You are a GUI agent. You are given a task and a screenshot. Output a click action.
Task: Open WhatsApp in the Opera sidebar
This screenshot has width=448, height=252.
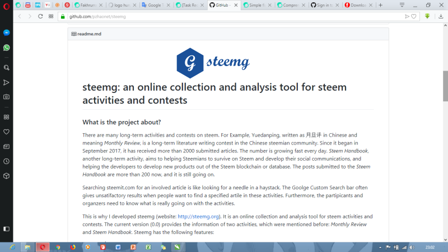point(6,48)
